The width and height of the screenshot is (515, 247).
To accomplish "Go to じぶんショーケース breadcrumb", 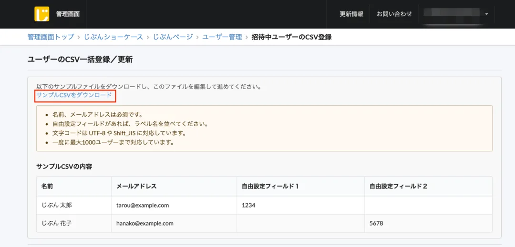I will 113,37.
